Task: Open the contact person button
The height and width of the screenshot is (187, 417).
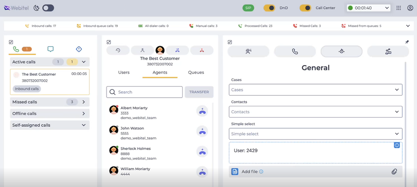Action: click(x=142, y=50)
